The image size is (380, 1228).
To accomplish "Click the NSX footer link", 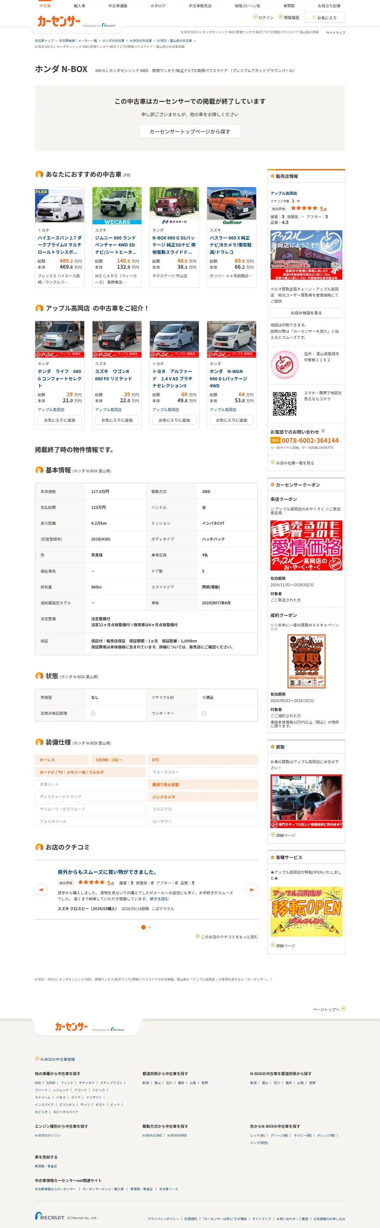I will 38,1083.
